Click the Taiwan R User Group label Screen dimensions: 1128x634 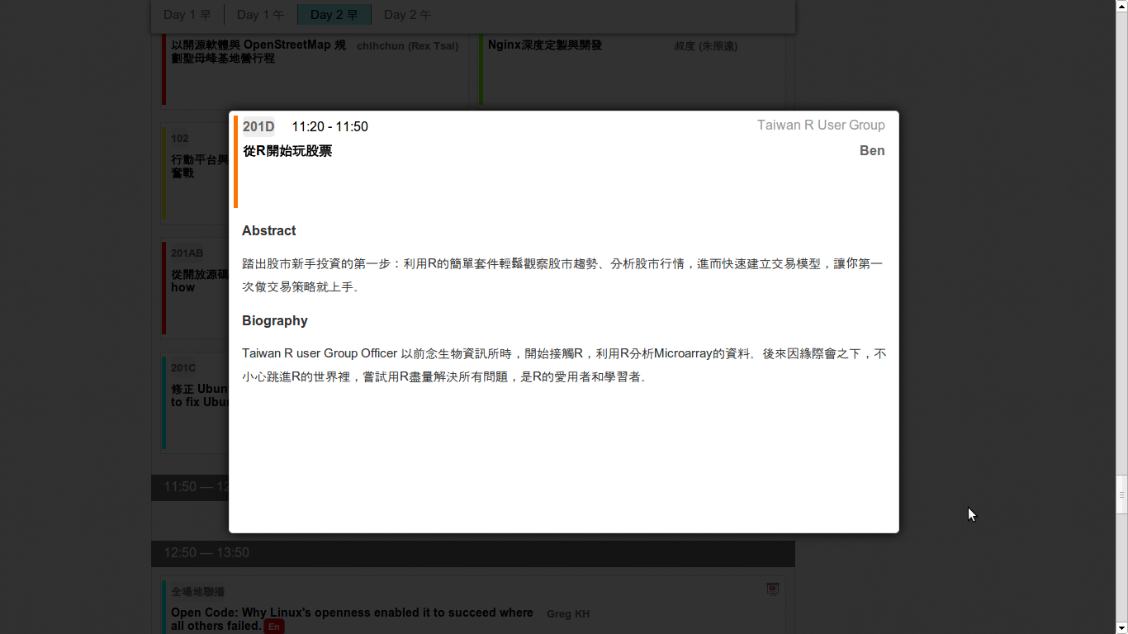pyautogui.click(x=821, y=125)
